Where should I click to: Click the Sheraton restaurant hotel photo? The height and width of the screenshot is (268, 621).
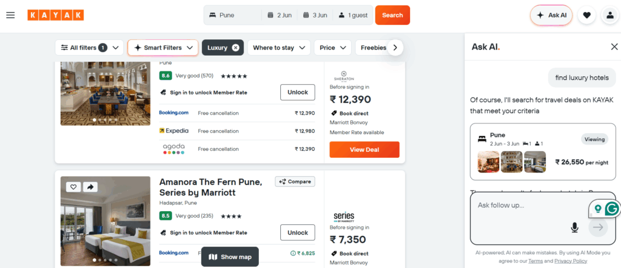click(x=106, y=94)
